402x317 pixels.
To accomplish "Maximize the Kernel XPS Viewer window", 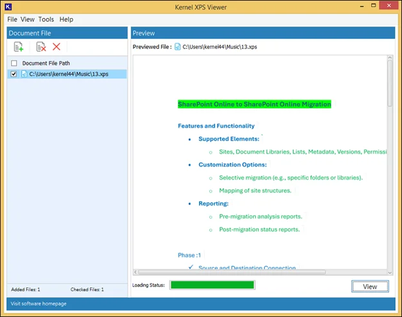I will 374,6.
